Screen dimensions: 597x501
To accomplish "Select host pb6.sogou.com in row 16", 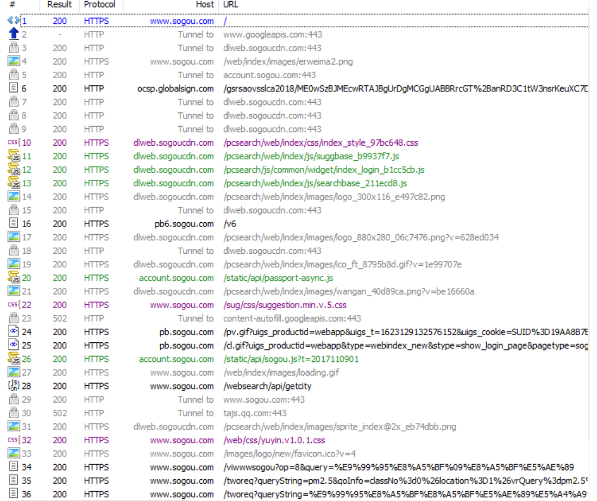I will tap(184, 224).
